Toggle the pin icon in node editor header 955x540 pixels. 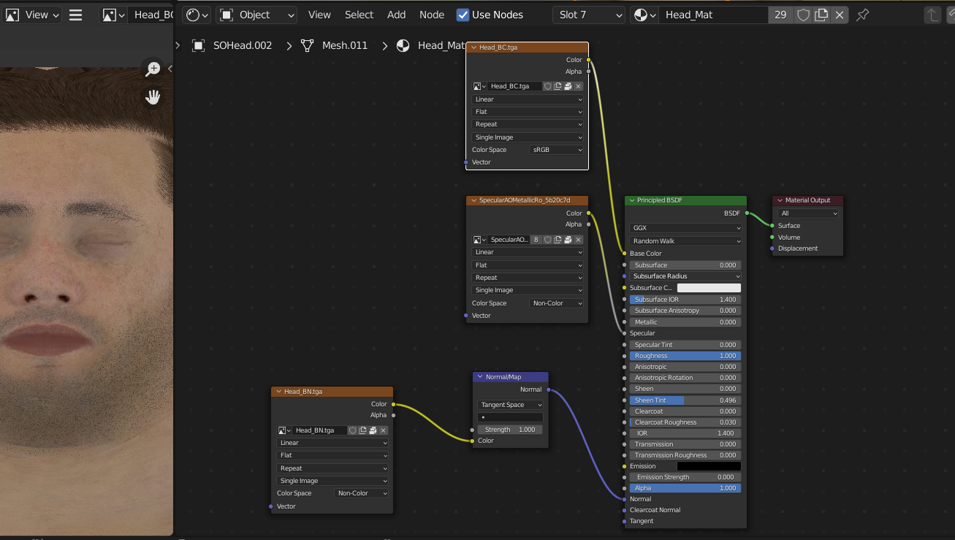tap(862, 15)
